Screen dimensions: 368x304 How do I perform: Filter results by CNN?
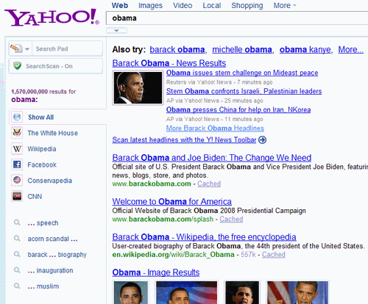coord(35,196)
